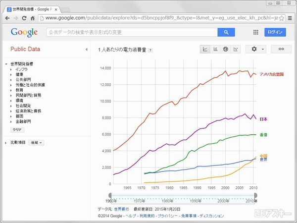Open the ヘルプ footer link
Image resolution: width=297 pixels, height=223 pixels.
point(131,216)
